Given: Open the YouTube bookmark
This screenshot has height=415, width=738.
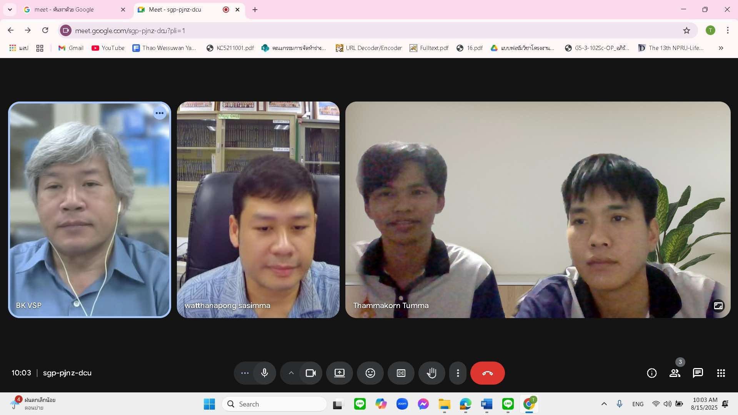Looking at the screenshot, I should pos(108,48).
